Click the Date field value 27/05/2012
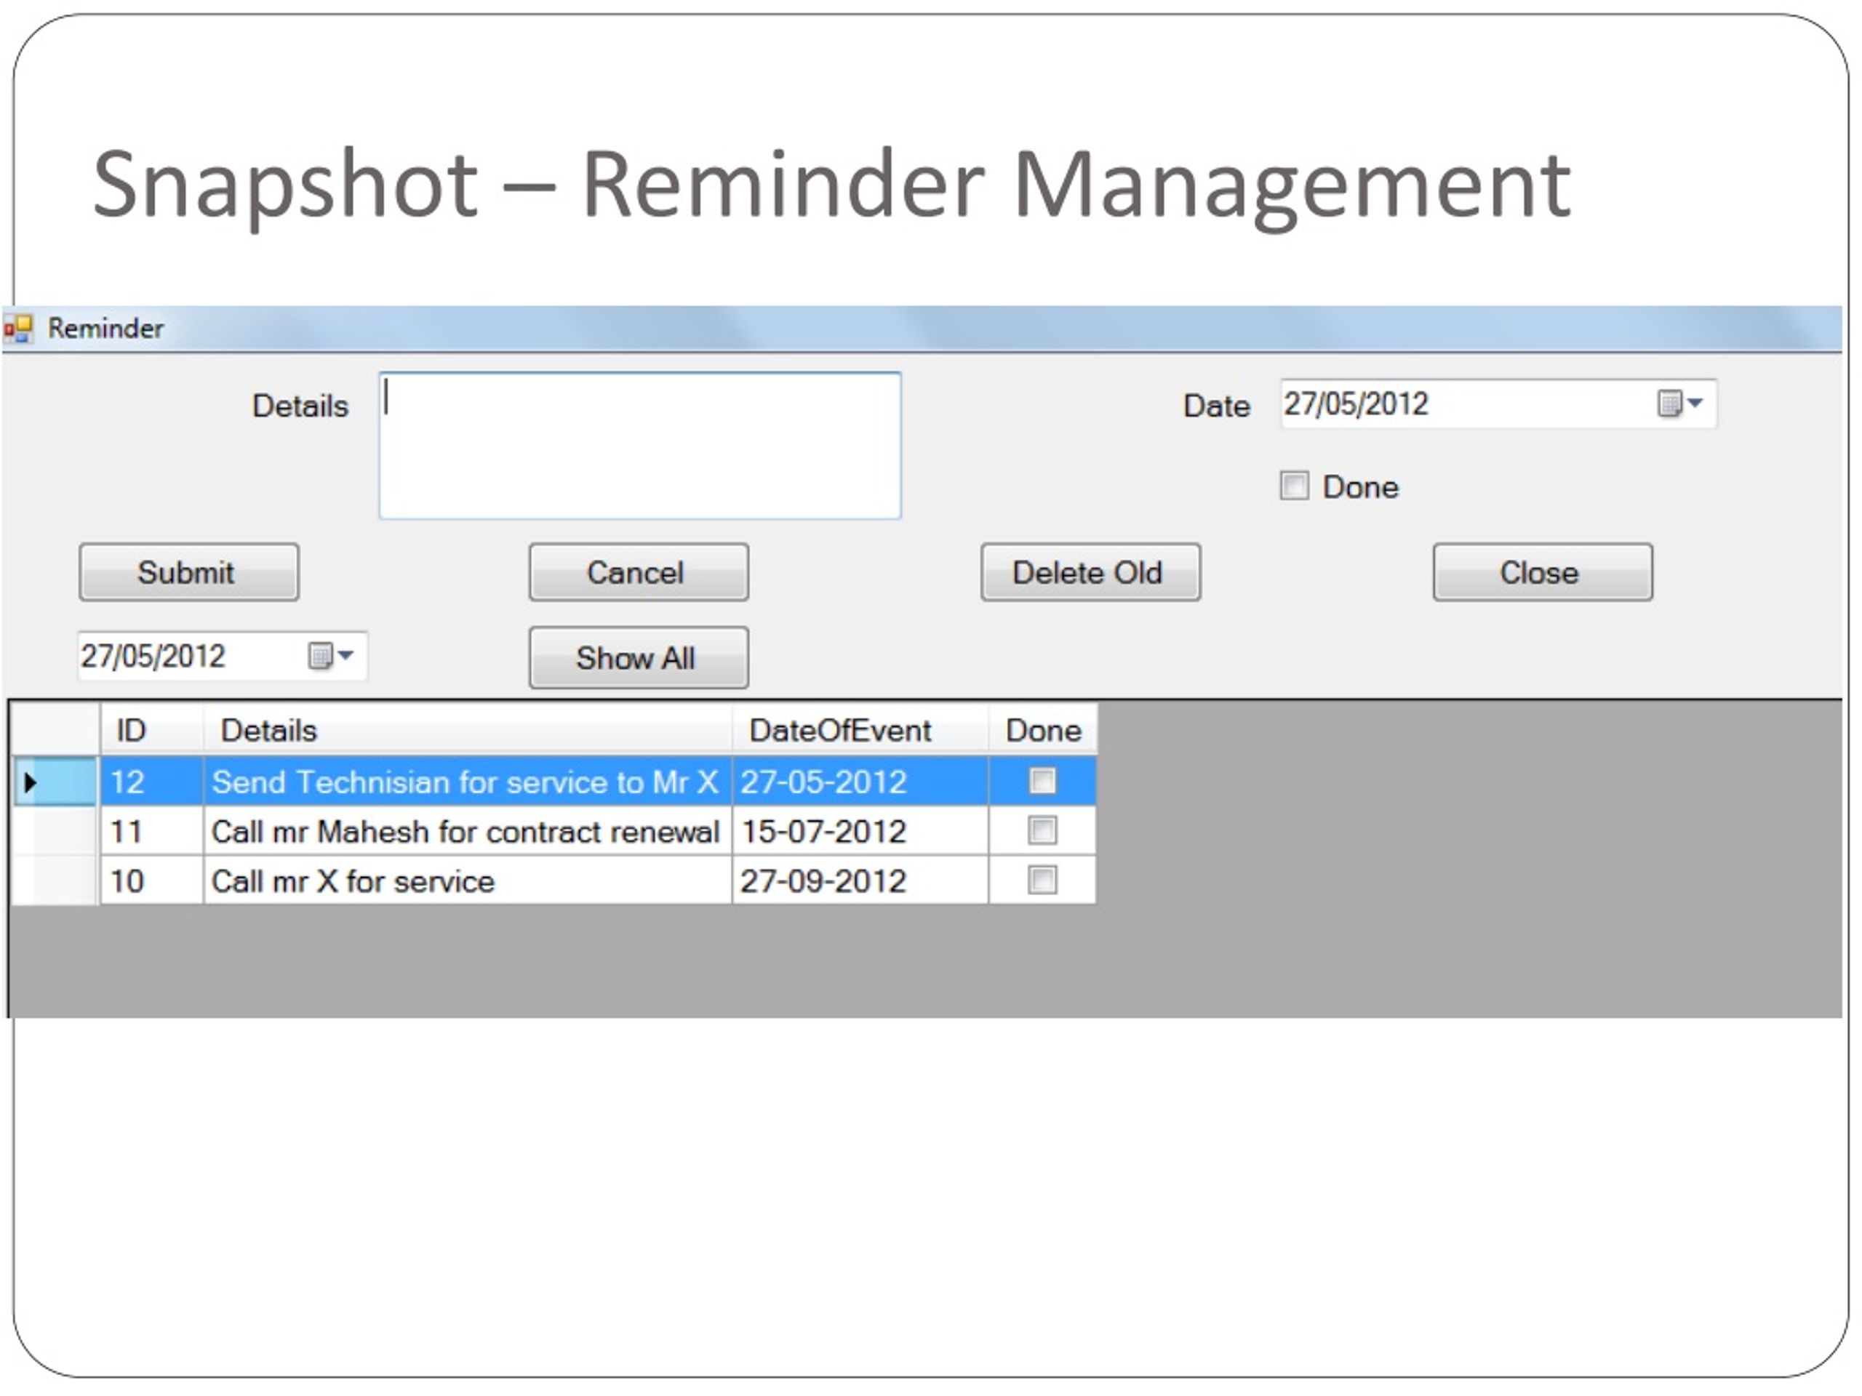 click(1356, 404)
